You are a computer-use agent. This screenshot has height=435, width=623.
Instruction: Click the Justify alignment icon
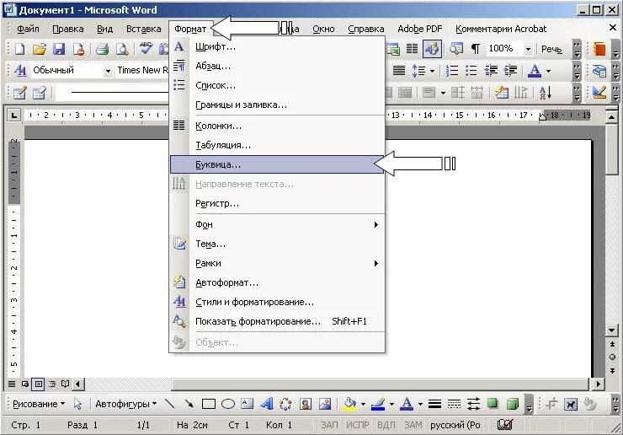[x=399, y=71]
